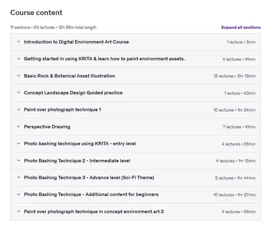This screenshot has height=226, width=270.
Task: Expand Photo Bashing Technique 2 Intermediate chevron
Action: pos(19,160)
